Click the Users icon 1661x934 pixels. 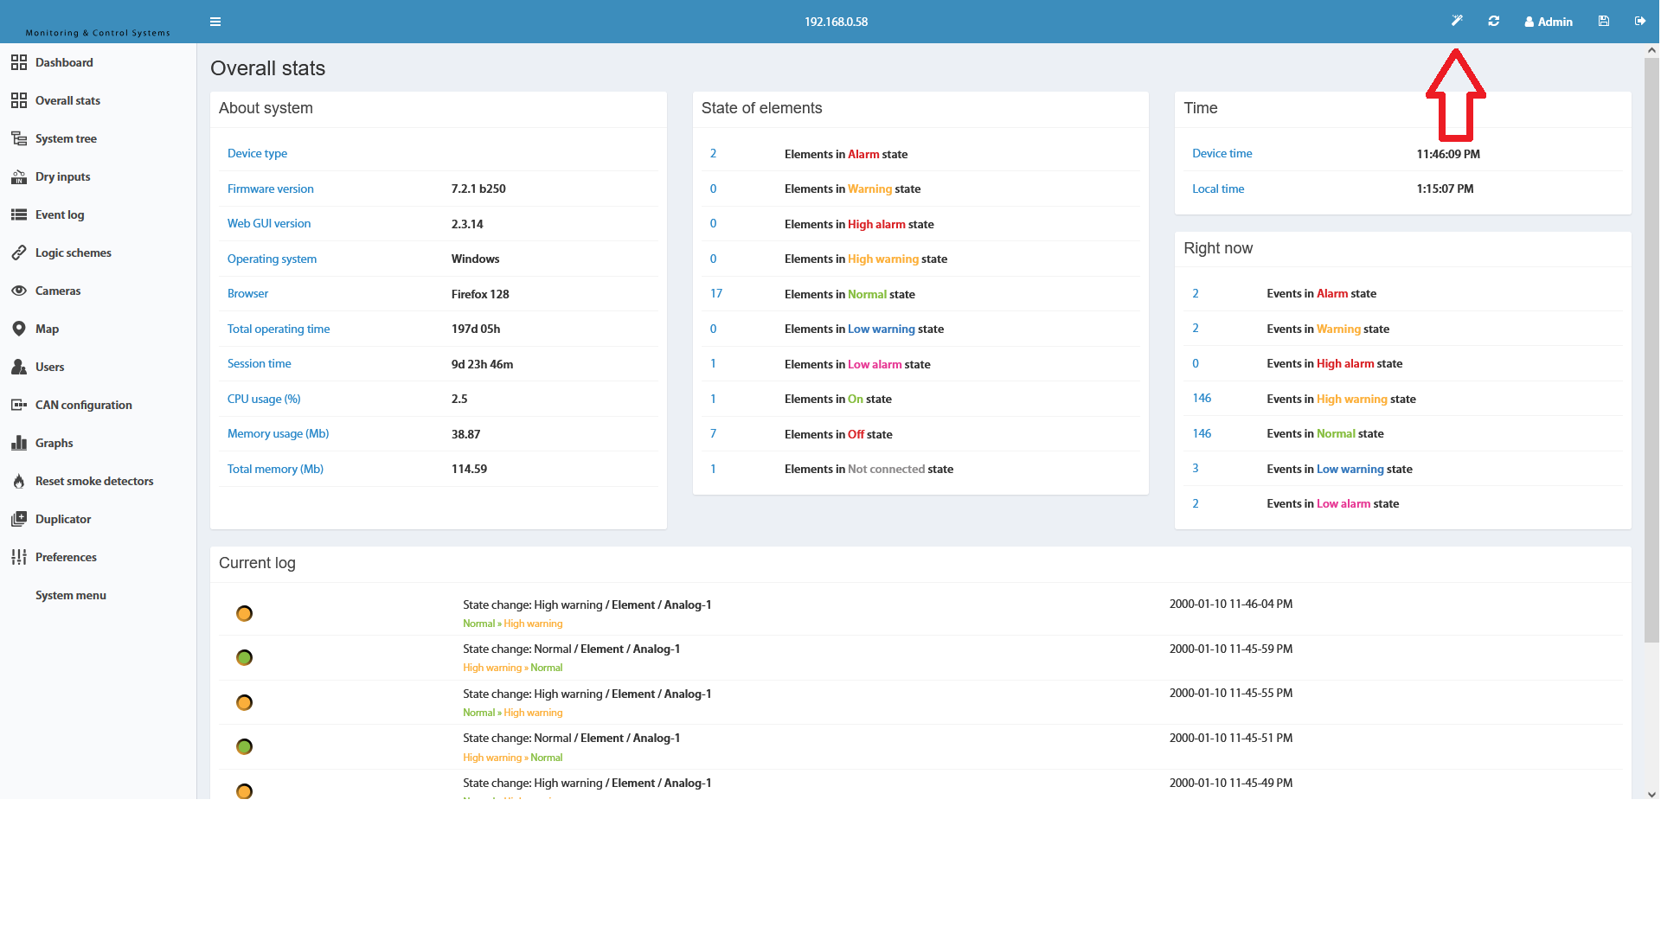point(19,367)
